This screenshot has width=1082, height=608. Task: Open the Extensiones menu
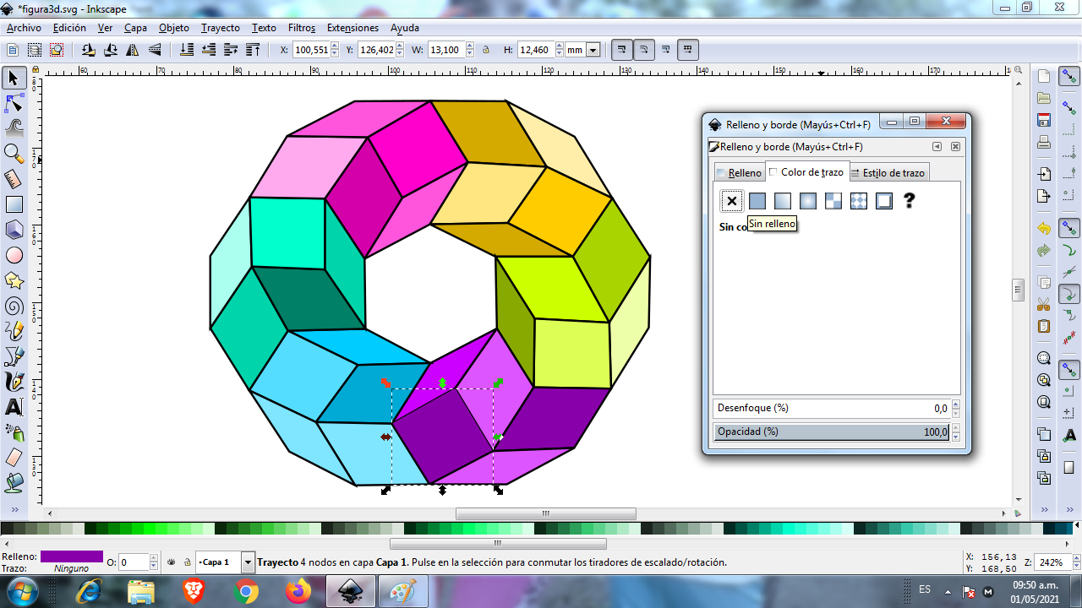[x=352, y=28]
